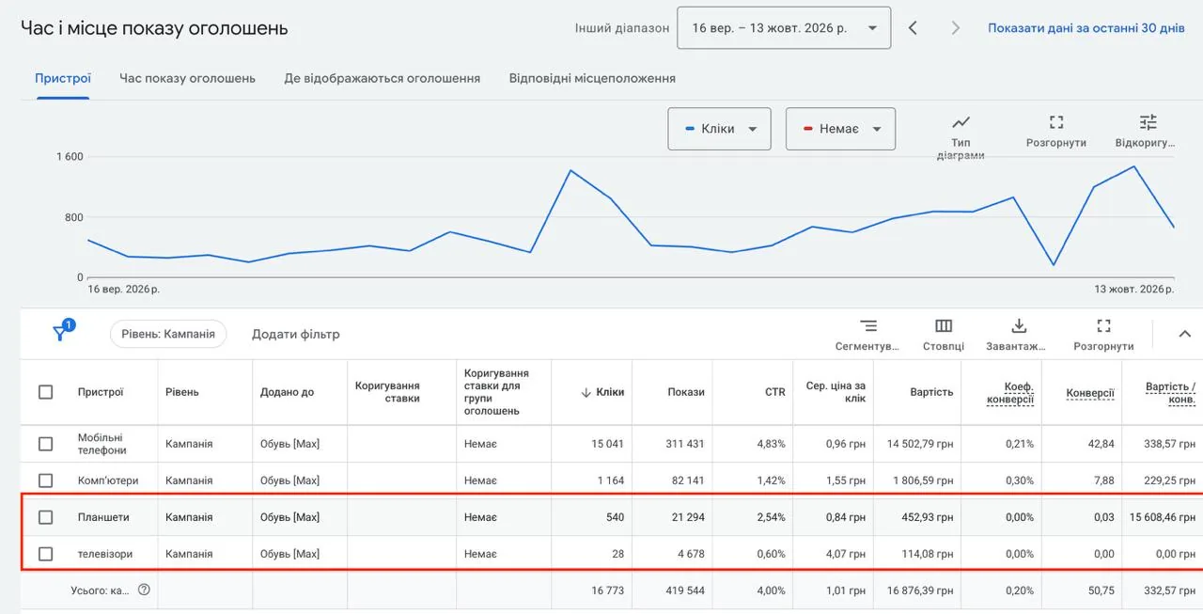Sort by the Кліки column arrow

pos(586,392)
